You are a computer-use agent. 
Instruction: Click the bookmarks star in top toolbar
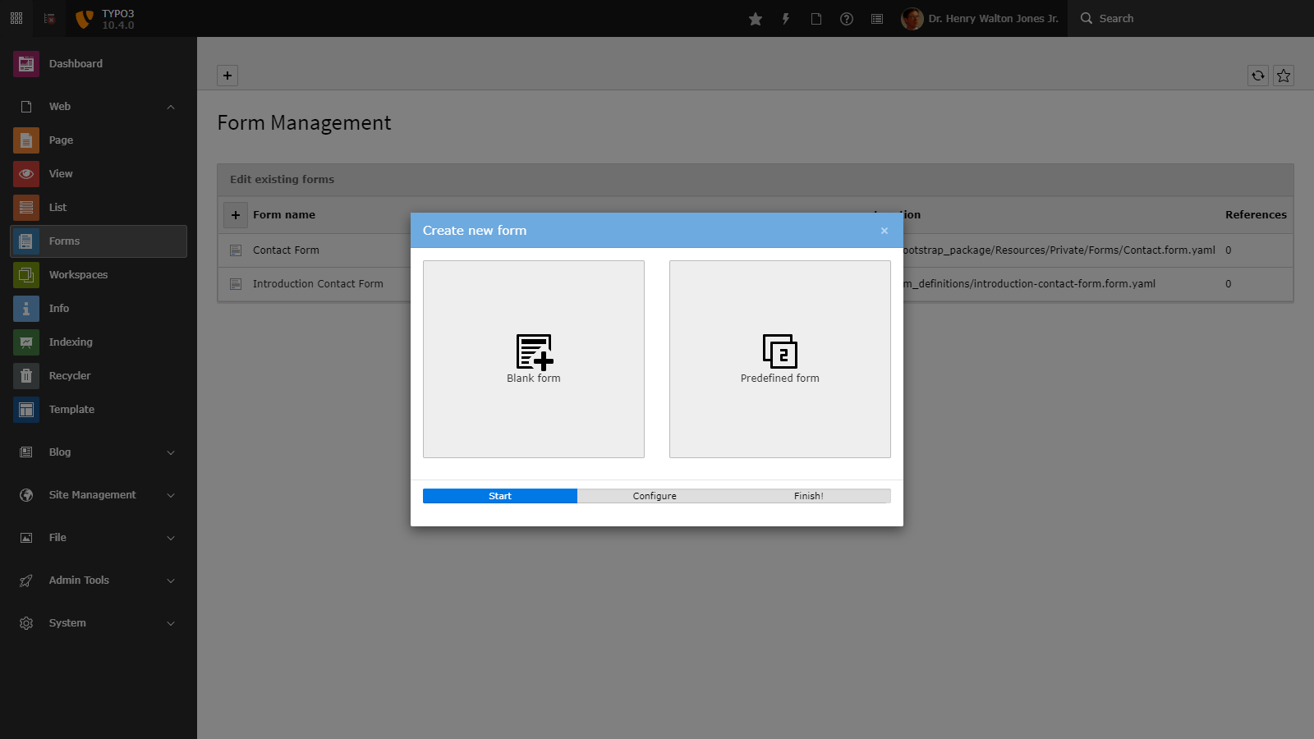[755, 18]
